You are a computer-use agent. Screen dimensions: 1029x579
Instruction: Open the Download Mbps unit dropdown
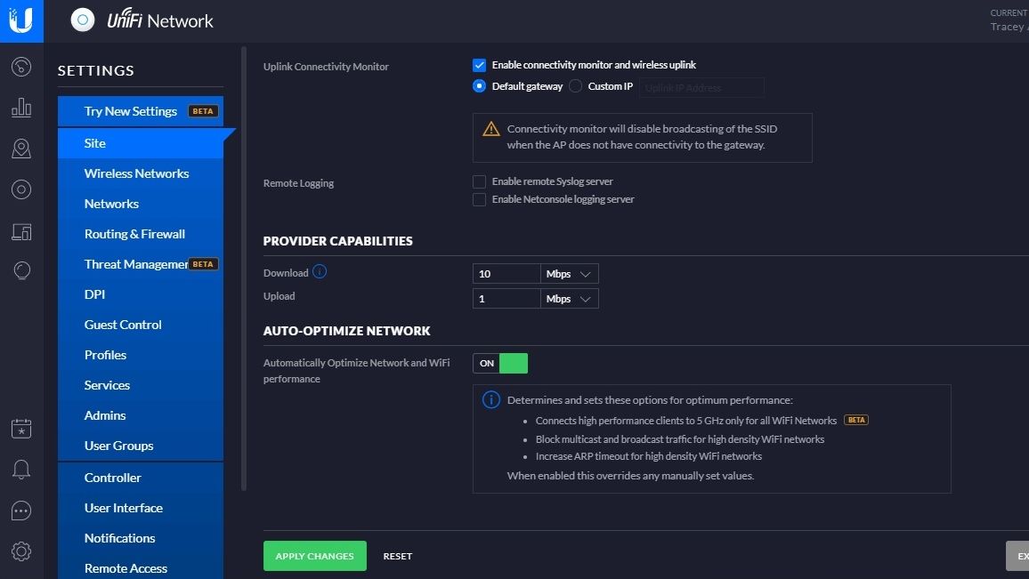tap(569, 274)
